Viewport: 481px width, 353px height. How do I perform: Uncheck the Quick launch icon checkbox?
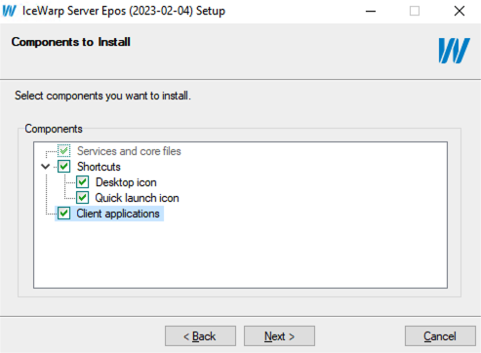coord(82,198)
